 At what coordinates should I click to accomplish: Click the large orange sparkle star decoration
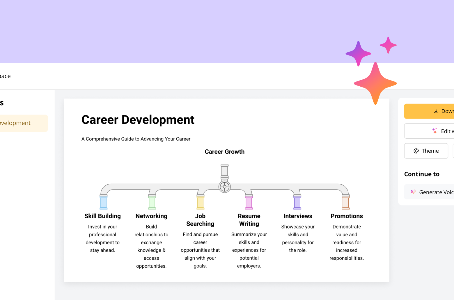tap(375, 83)
